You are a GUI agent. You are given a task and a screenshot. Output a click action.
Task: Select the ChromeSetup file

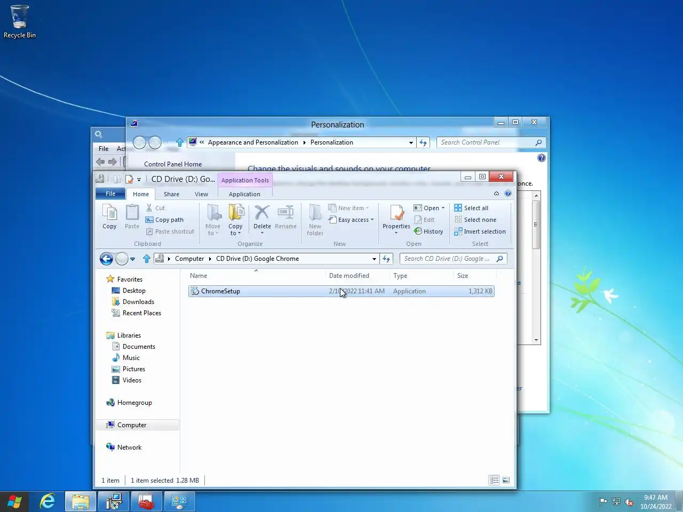341,291
